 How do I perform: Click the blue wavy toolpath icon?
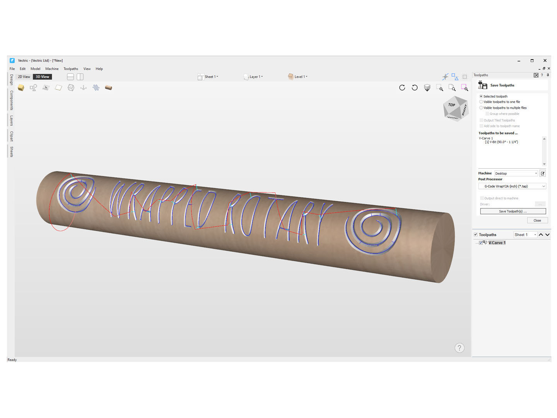point(96,88)
